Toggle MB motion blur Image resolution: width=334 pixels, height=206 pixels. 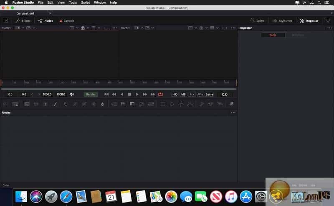pos(183,94)
